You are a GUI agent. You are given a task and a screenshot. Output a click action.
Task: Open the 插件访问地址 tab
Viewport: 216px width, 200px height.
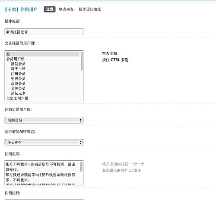click(90, 9)
